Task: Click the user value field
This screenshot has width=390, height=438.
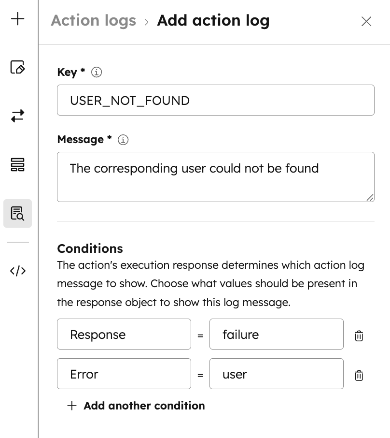Action: (276, 374)
